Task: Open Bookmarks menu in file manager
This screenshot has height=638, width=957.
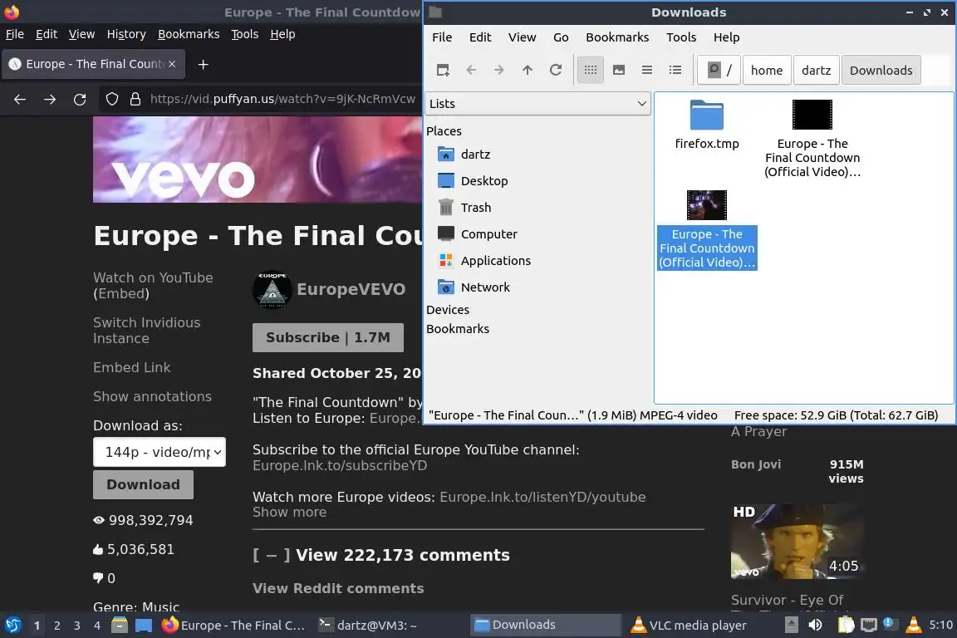Action: [x=617, y=37]
